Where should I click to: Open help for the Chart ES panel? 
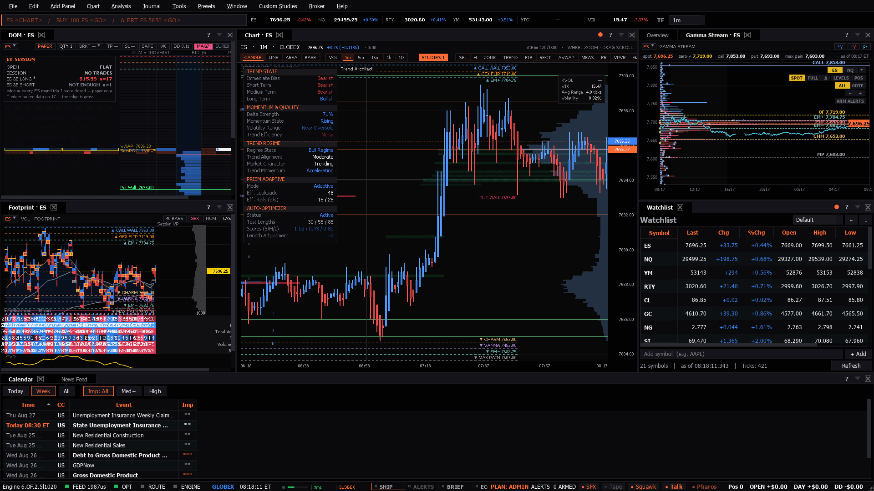(x=610, y=35)
